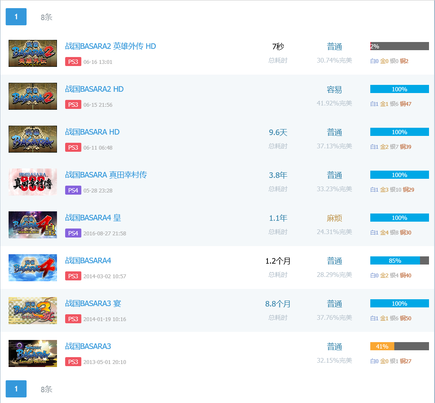Open the 战国BASARA2 英雄外传 HD cover thumbnail

pyautogui.click(x=33, y=53)
